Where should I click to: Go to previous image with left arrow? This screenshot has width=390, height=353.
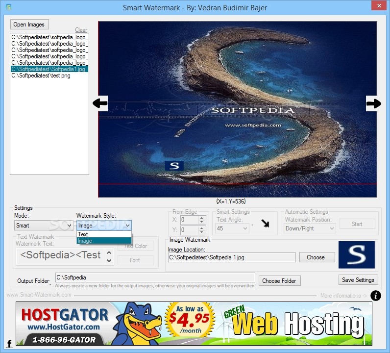pyautogui.click(x=100, y=103)
